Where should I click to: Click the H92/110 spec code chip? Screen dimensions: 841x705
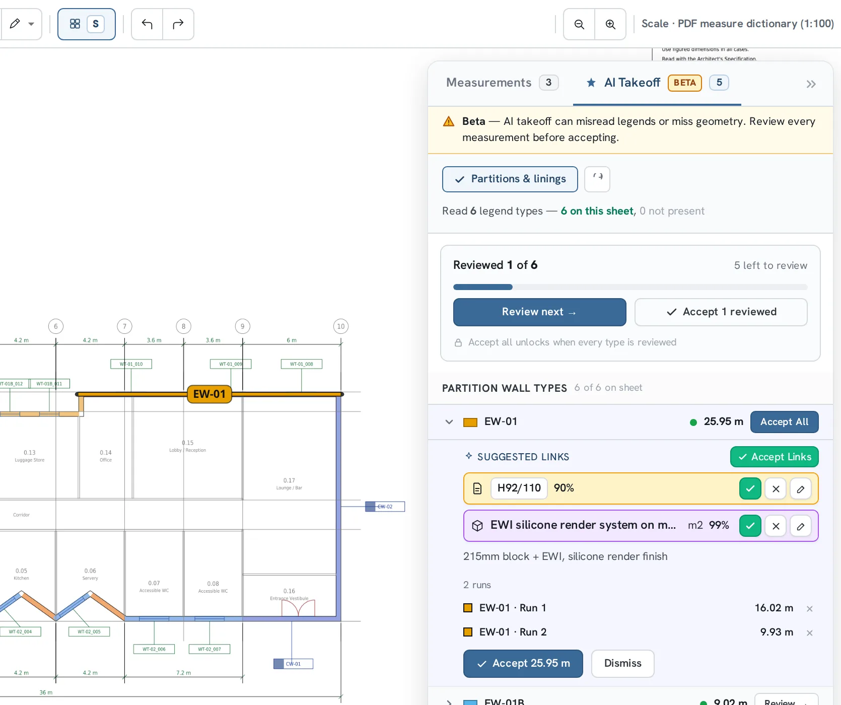[x=519, y=488]
